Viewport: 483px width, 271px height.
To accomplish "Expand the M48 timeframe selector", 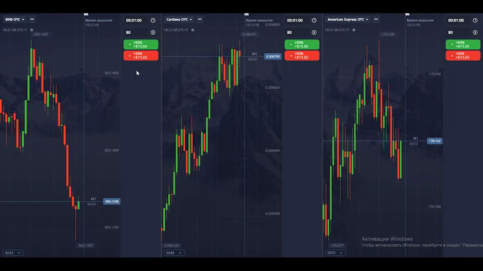I will coord(174,253).
